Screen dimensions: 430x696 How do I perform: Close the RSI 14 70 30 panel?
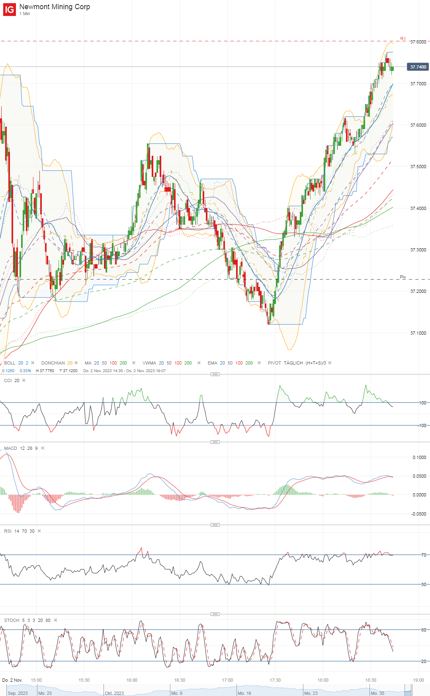(39, 531)
